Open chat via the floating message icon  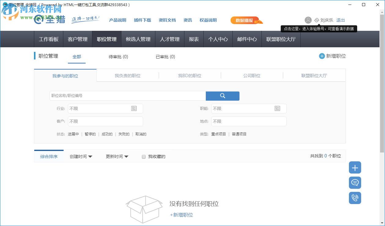355,183
